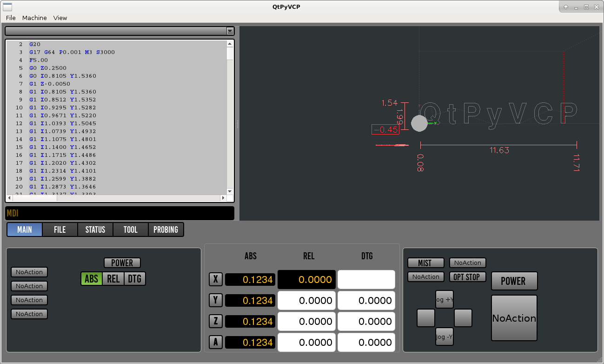Click the fourth NoAction button in left panel

coord(29,314)
